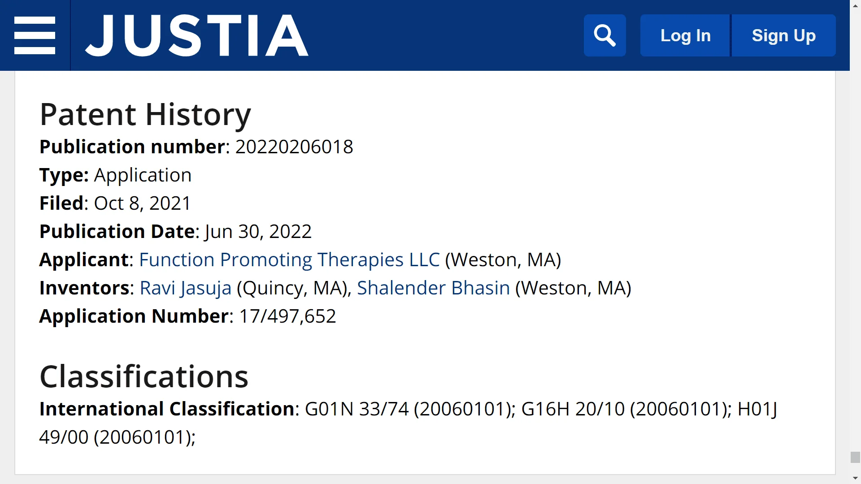Visit the Shalender Bhasin inventor link

[433, 288]
